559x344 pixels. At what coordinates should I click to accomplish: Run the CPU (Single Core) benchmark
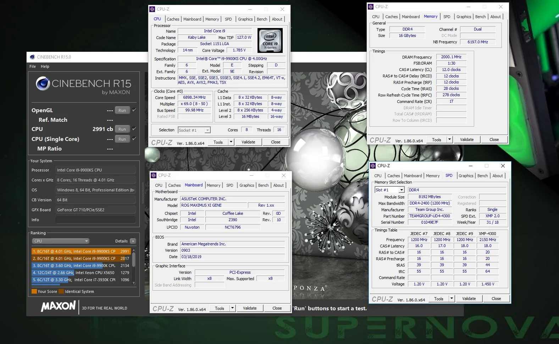pos(122,139)
